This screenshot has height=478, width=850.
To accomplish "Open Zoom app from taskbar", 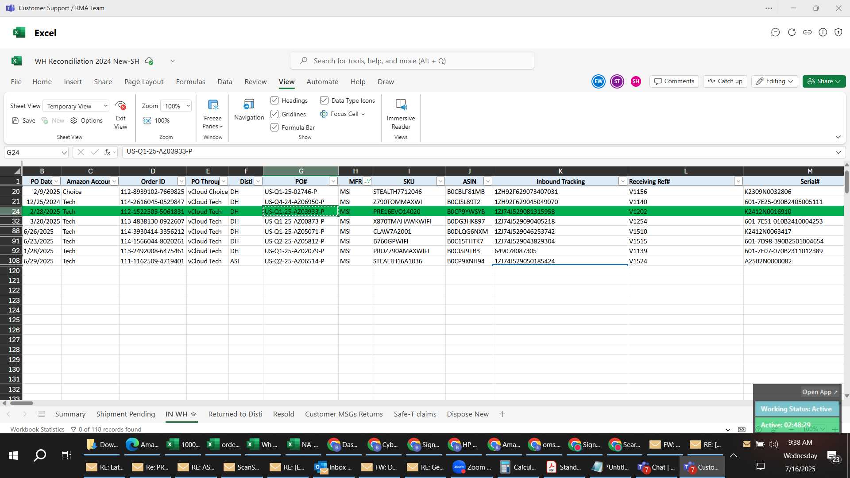I will tap(472, 467).
